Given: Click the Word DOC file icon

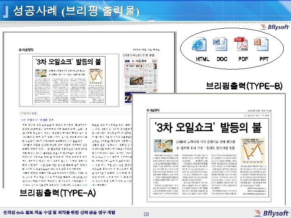Looking at the screenshot, I should [x=220, y=44].
